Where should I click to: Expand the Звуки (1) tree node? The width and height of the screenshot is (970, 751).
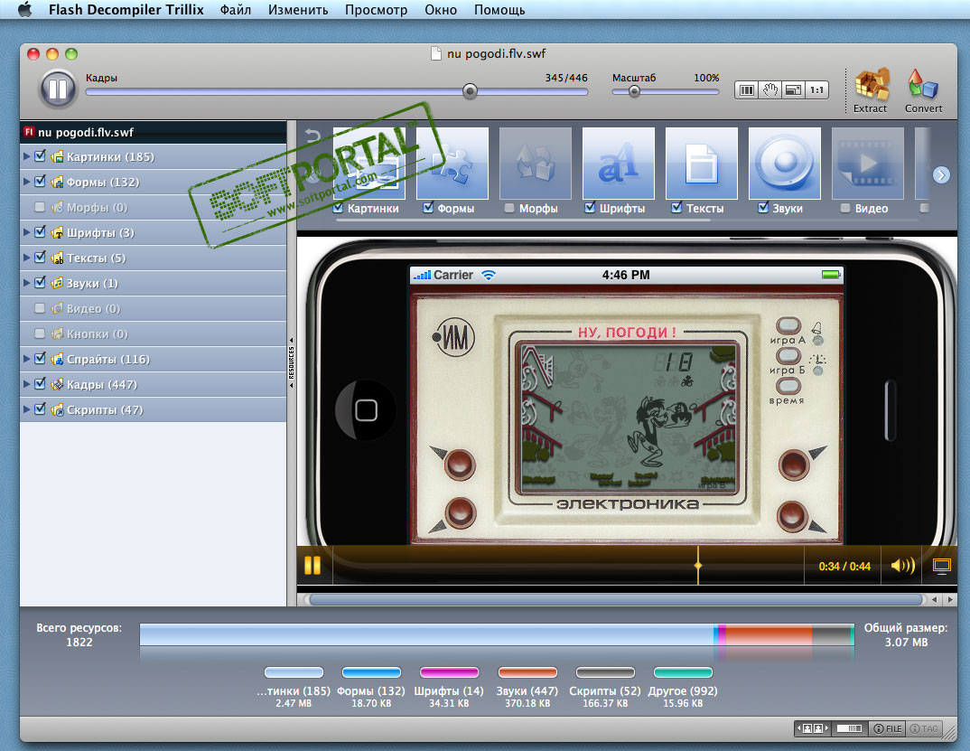tap(26, 283)
